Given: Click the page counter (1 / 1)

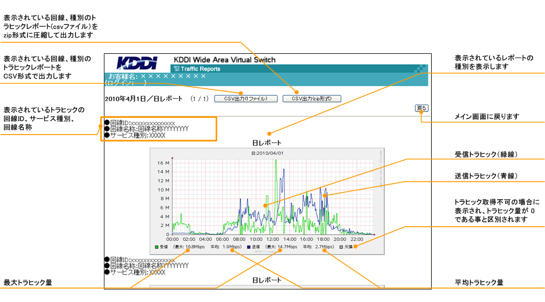Looking at the screenshot, I should click(199, 99).
